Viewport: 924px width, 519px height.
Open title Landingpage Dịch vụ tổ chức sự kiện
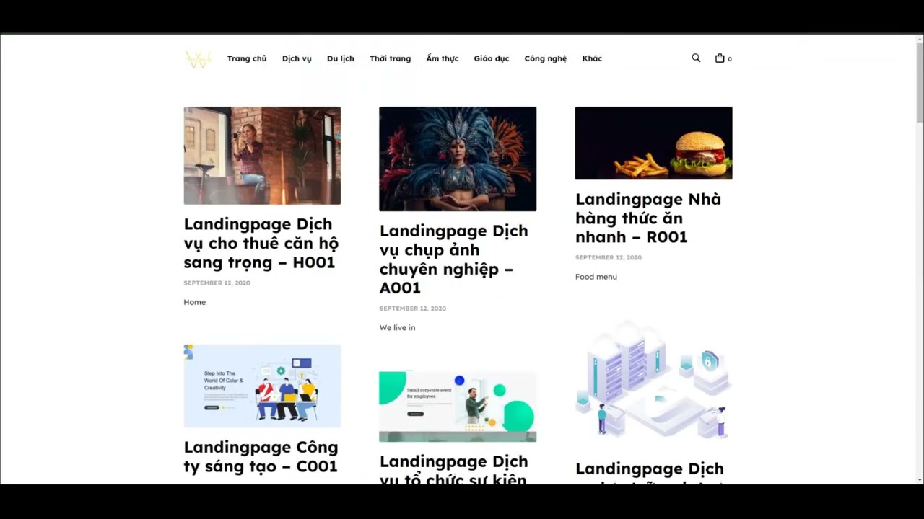pos(454,469)
